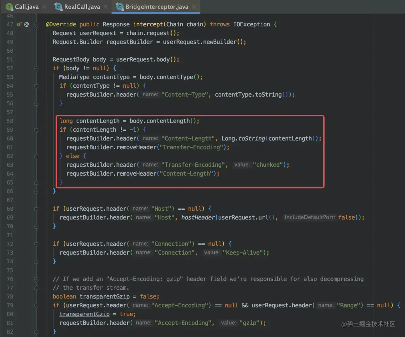Click line number 48 in the gutter
The height and width of the screenshot is (337, 405).
tap(10, 33)
